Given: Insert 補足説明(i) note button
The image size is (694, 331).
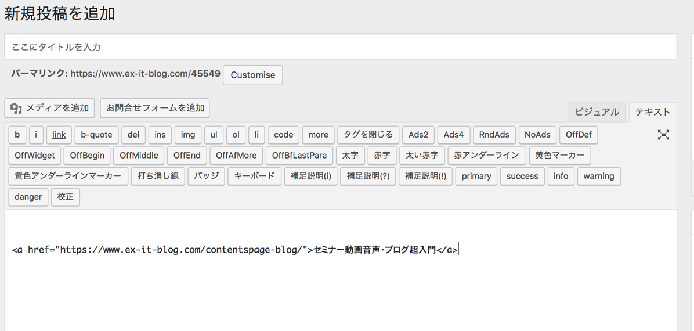Looking at the screenshot, I should coord(310,177).
